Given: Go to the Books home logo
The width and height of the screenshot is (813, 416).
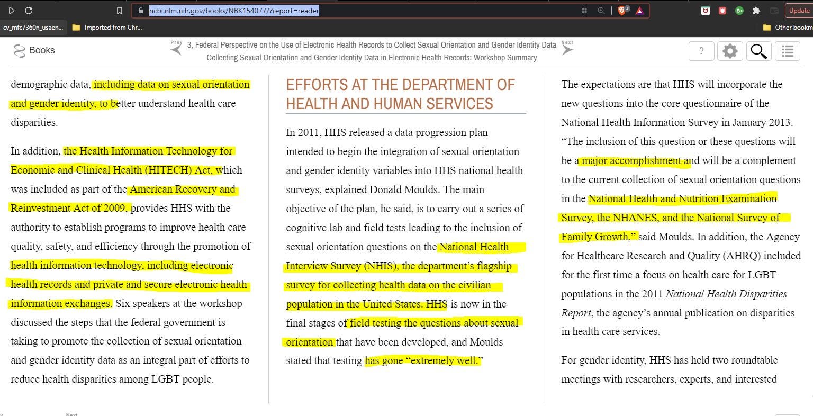Looking at the screenshot, I should [x=34, y=50].
